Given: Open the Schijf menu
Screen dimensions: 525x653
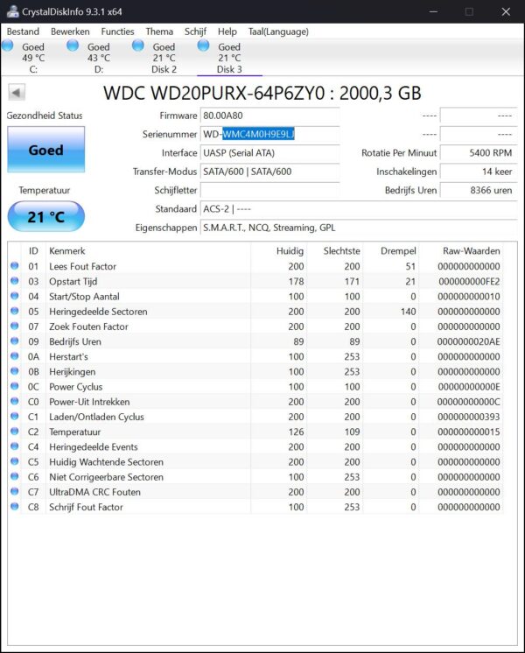Looking at the screenshot, I should click(x=195, y=32).
